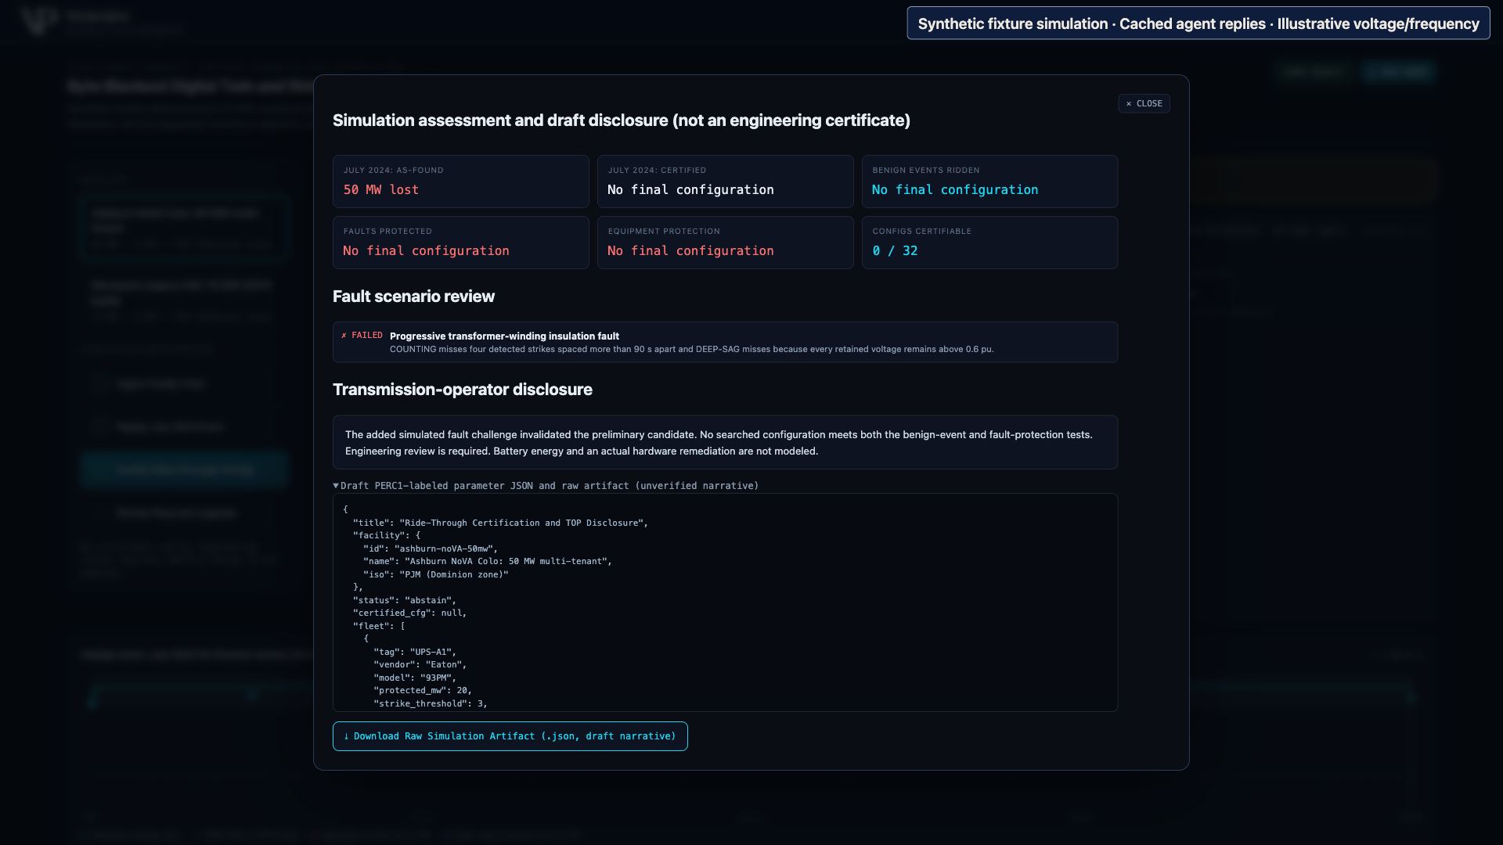Click the "certified_cfg": null line in JSON

(409, 613)
